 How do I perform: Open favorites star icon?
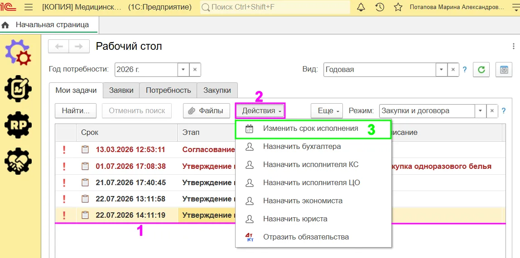click(x=398, y=7)
